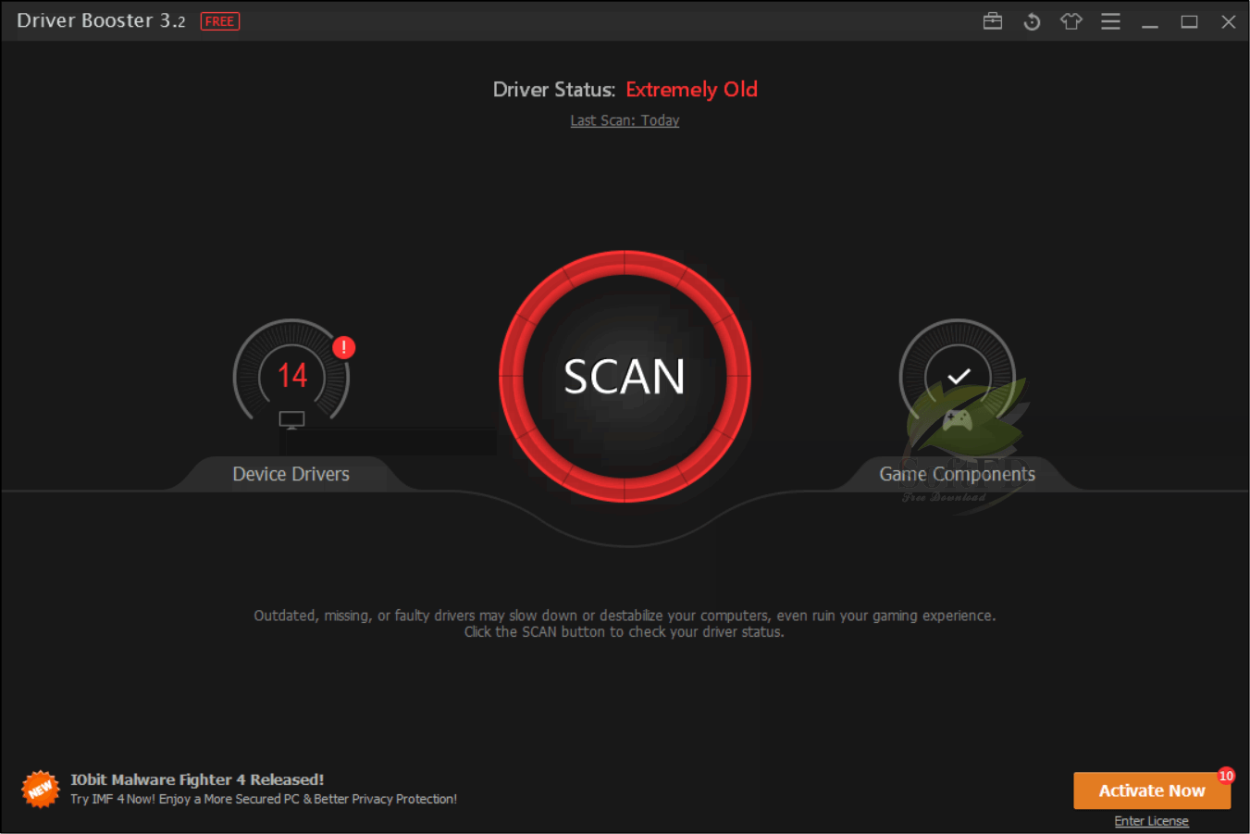Image resolution: width=1250 pixels, height=834 pixels.
Task: Open the hamburger main menu
Action: point(1111,21)
